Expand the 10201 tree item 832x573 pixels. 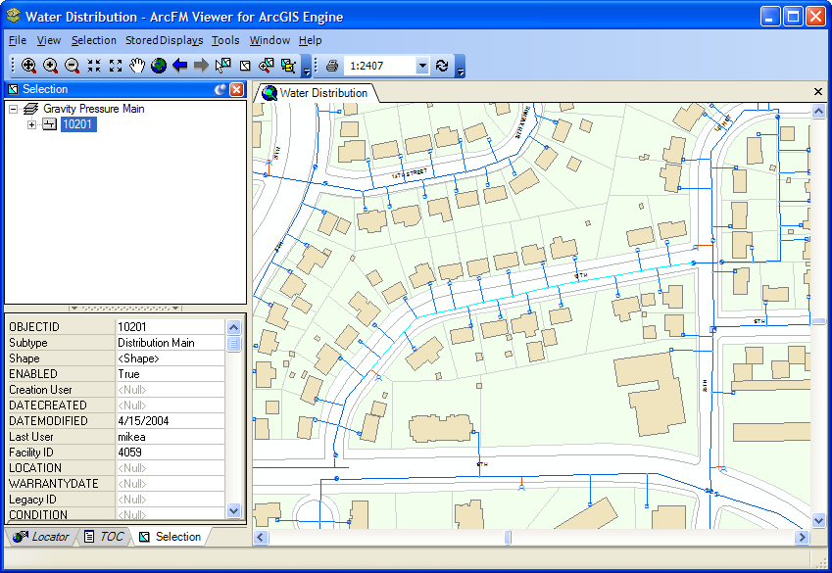32,124
